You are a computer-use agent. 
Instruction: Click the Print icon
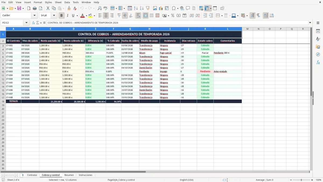point(35,8)
